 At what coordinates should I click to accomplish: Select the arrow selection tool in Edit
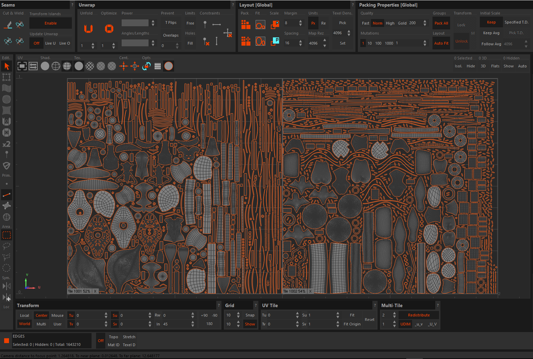point(7,66)
